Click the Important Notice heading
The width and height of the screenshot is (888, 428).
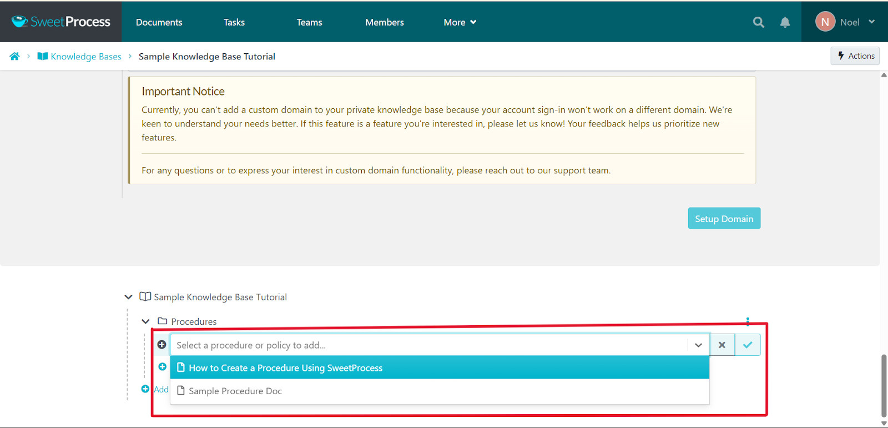pyautogui.click(x=183, y=92)
